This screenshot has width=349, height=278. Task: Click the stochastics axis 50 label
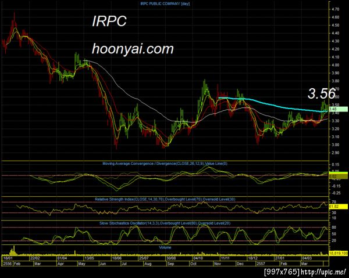tap(334, 234)
